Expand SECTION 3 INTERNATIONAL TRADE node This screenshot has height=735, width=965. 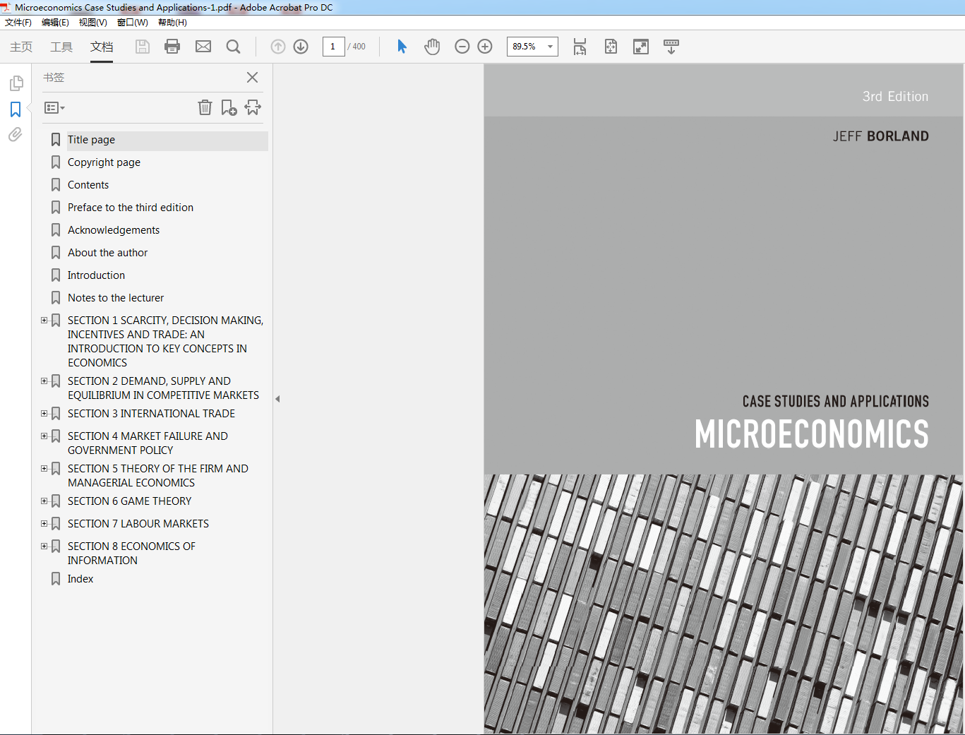[x=44, y=414]
